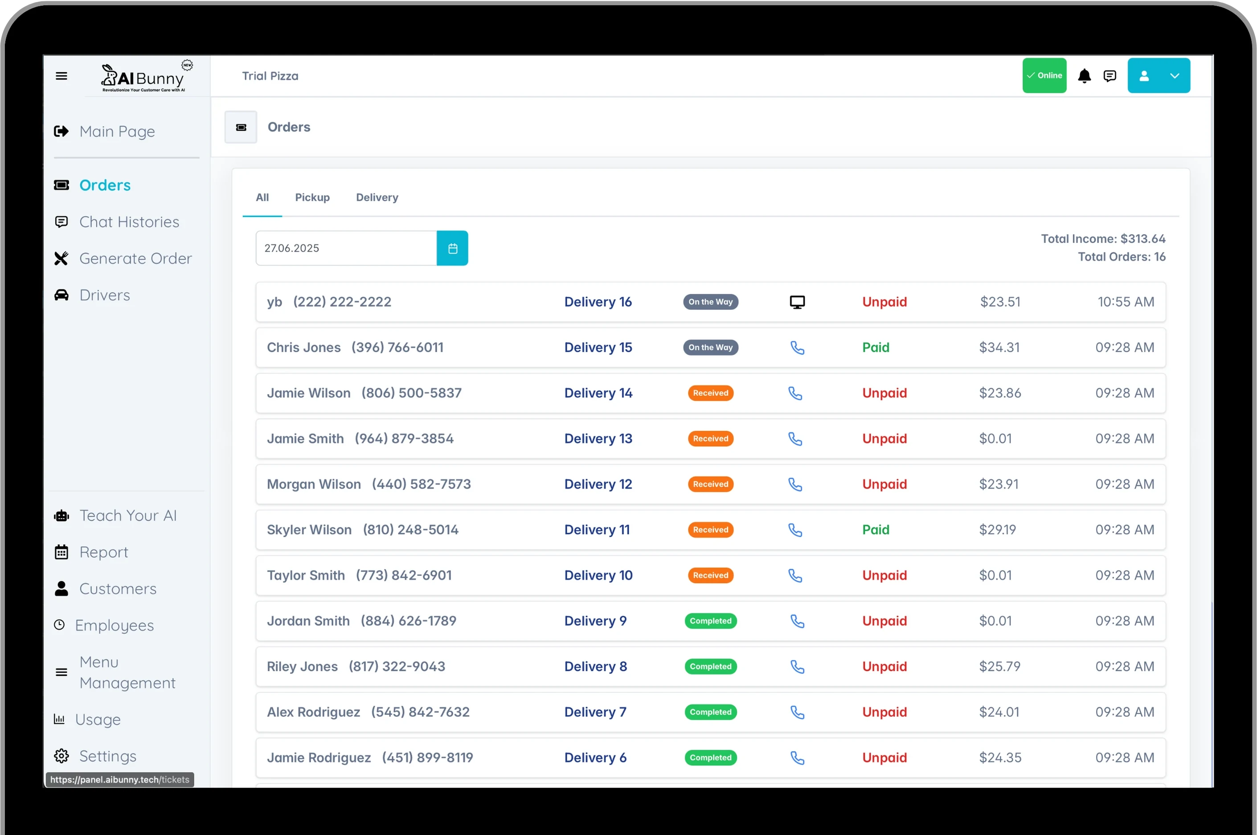
Task: Click the Usage bar chart icon
Action: (x=59, y=720)
